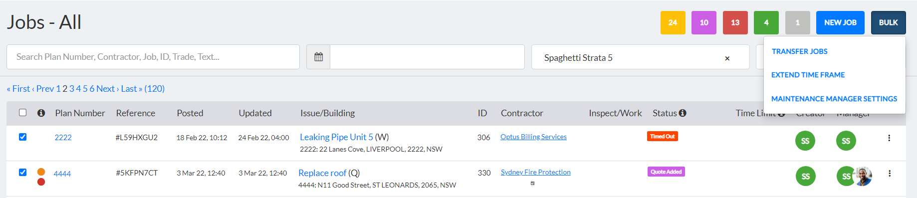The image size is (917, 198).
Task: Click the info icon in table header
Action: 41,113
